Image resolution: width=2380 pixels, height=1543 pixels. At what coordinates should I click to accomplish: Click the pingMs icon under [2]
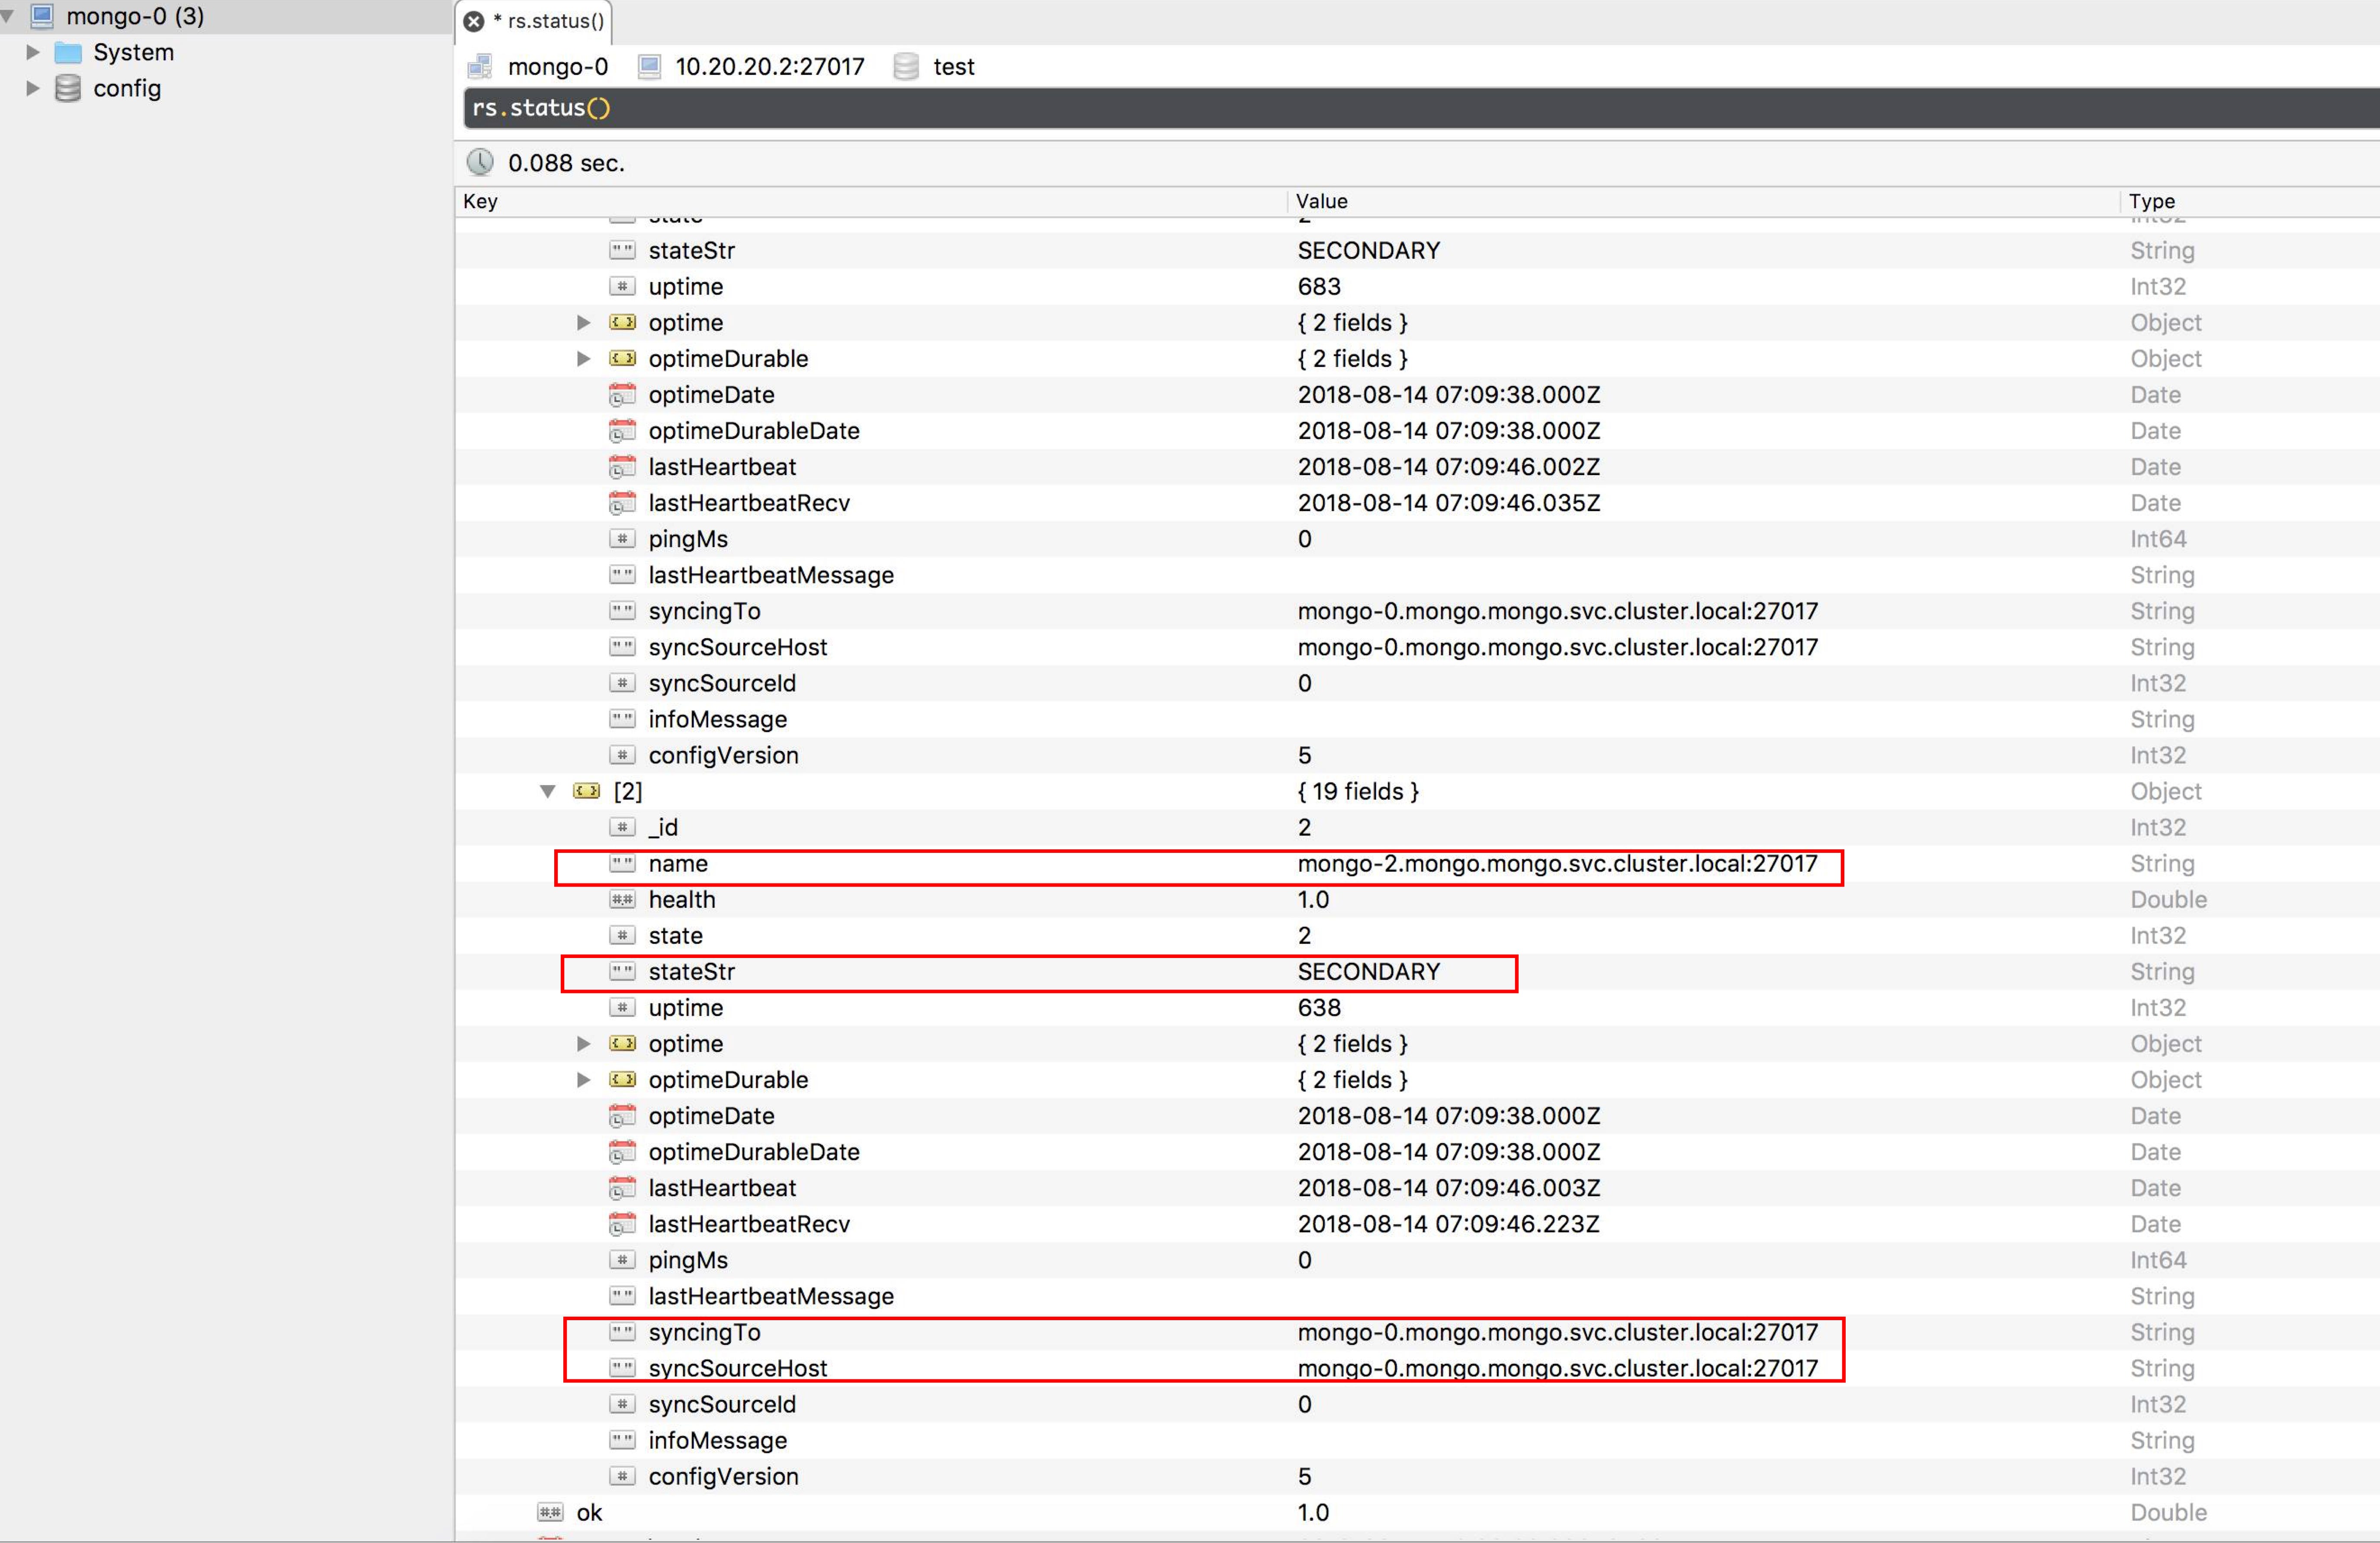pos(622,1260)
